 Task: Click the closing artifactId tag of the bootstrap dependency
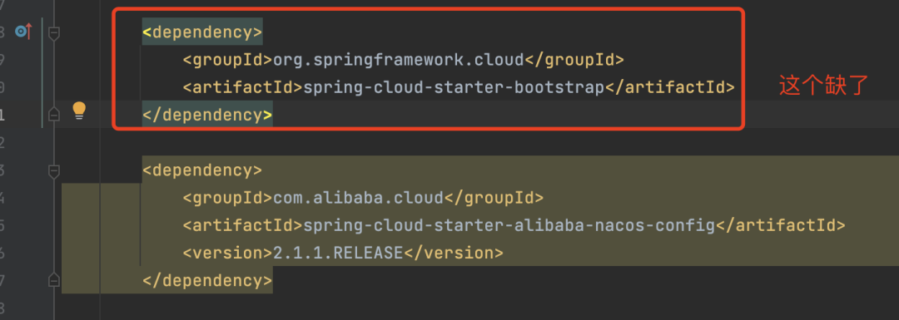670,87
